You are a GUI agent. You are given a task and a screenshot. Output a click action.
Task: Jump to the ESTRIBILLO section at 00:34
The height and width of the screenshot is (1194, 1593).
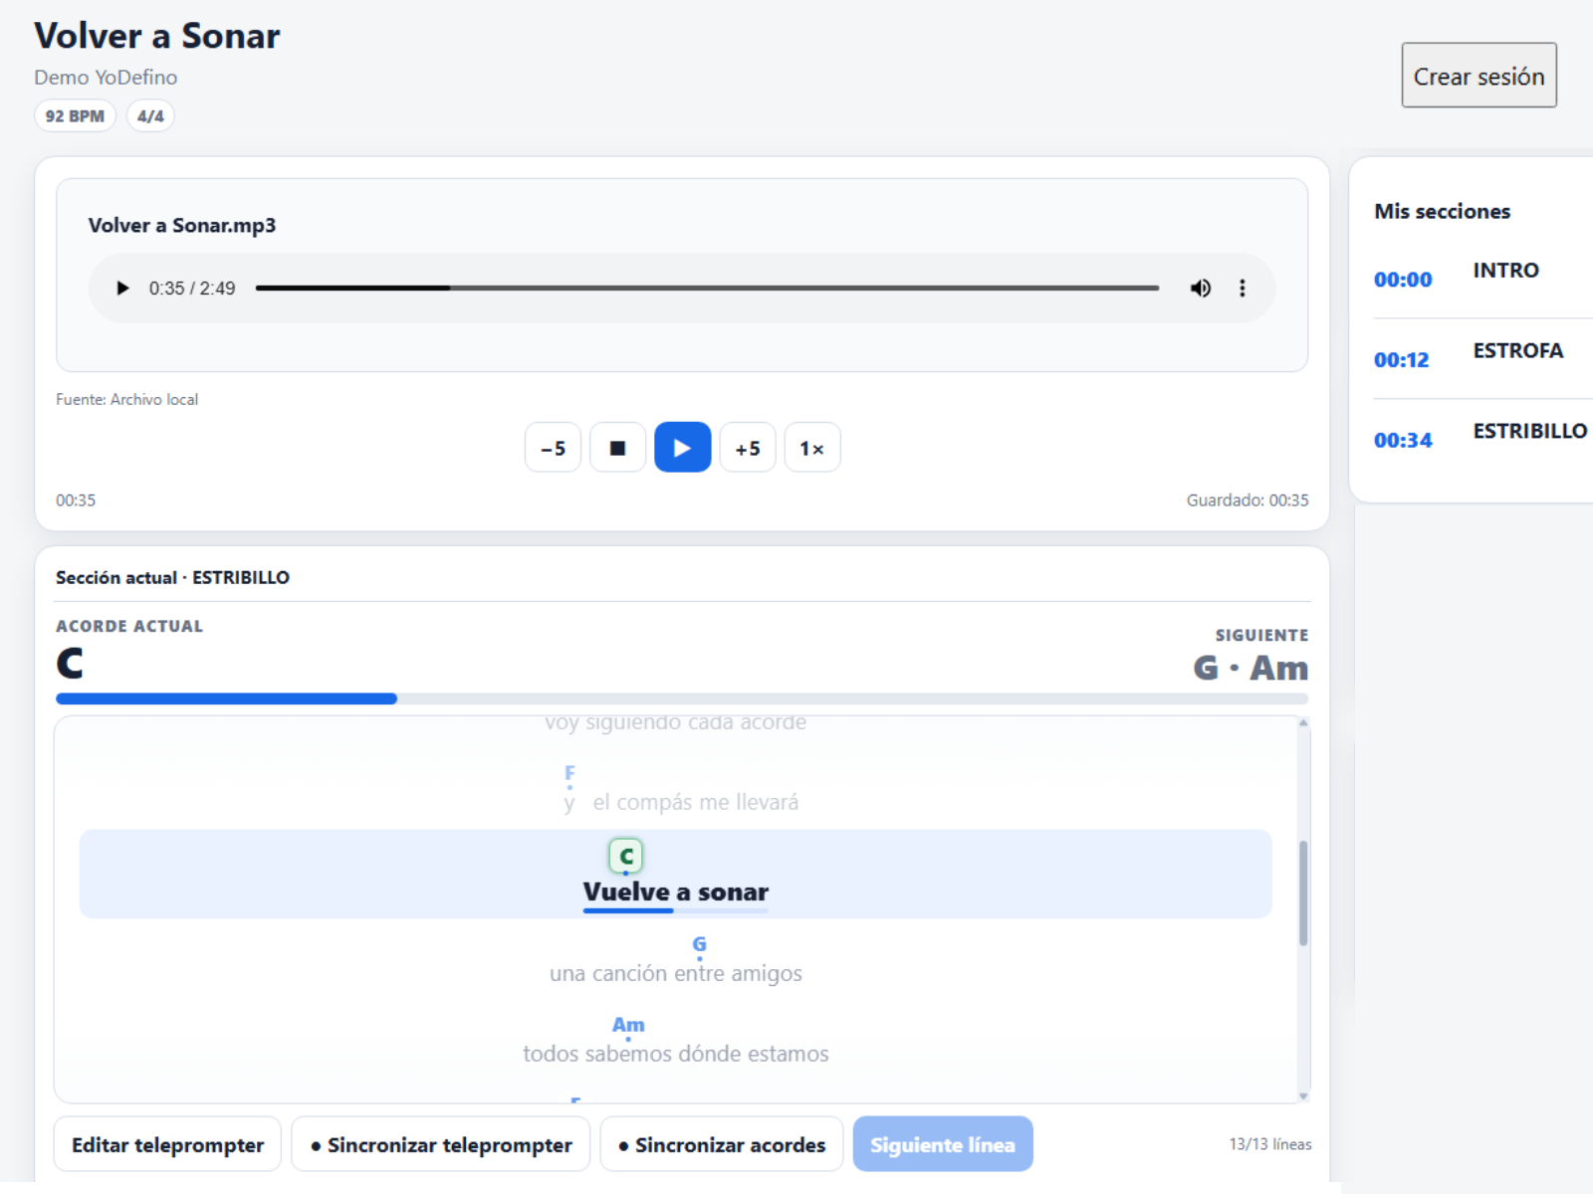tap(1480, 436)
